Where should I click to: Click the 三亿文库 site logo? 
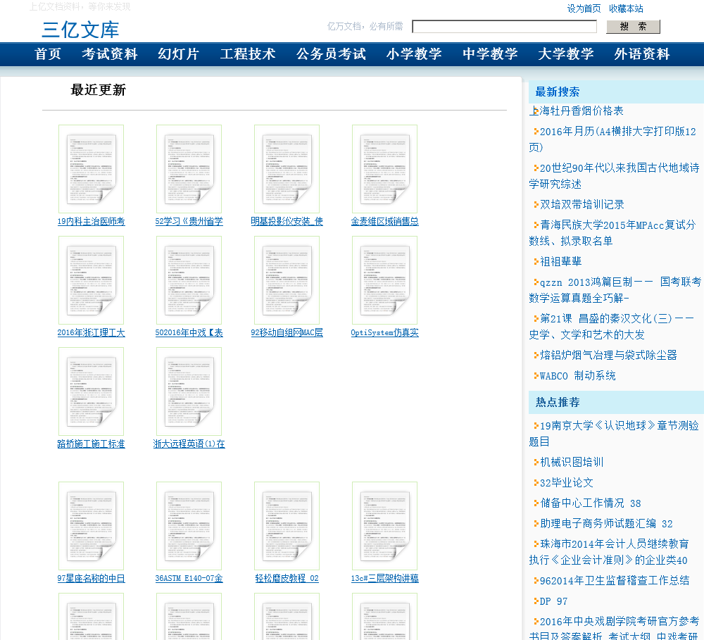click(80, 30)
